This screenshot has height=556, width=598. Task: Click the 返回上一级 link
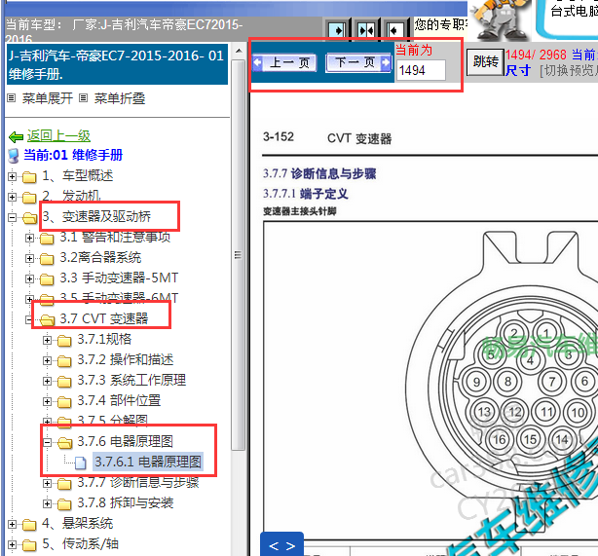pos(58,135)
